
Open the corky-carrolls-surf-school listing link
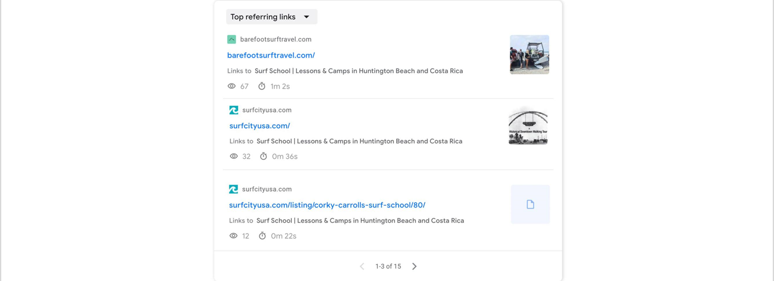(327, 205)
